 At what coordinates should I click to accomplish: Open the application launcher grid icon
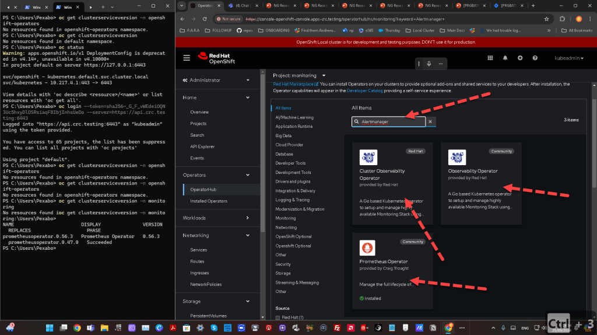pyautogui.click(x=490, y=58)
